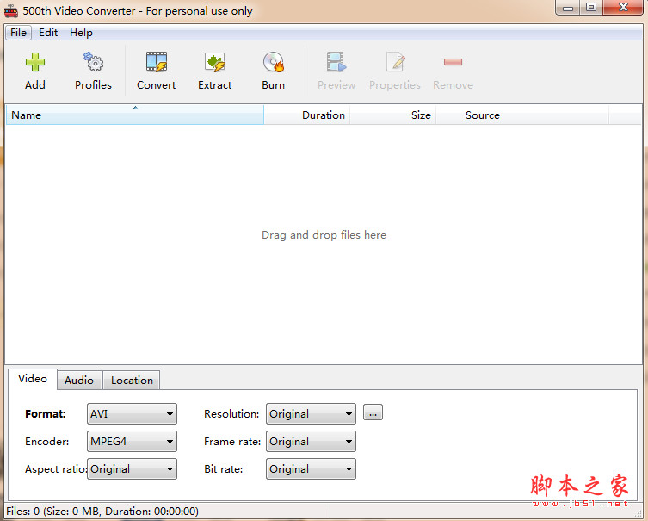Open the Encoder dropdown showing MPEG4
Image resolution: width=648 pixels, height=521 pixels.
click(x=132, y=442)
